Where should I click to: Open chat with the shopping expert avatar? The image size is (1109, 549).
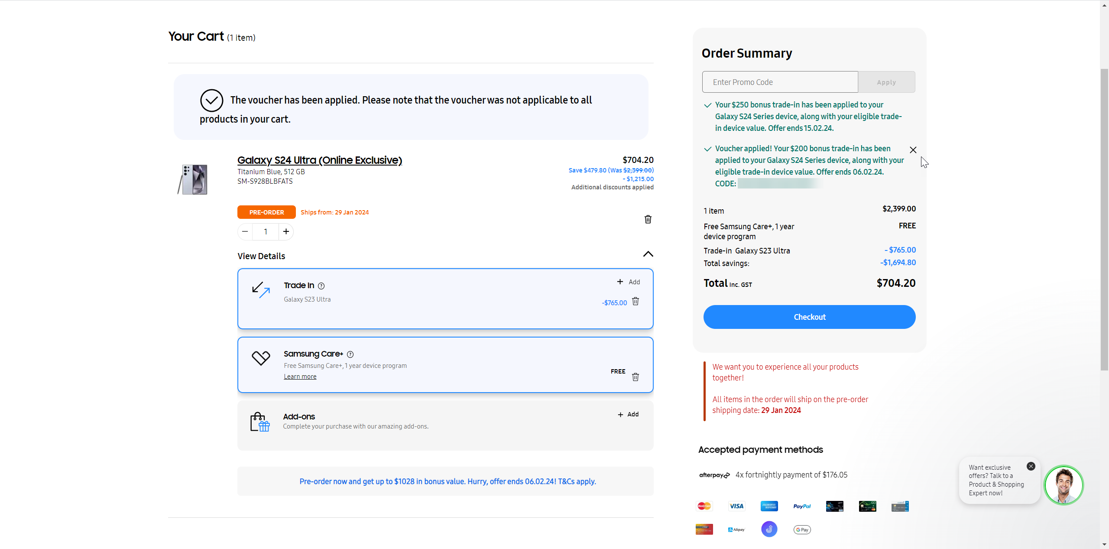pos(1064,485)
